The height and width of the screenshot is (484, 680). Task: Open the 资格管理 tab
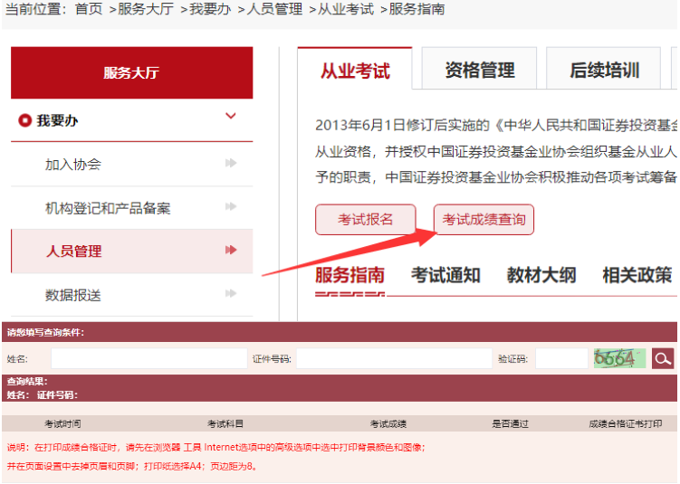pyautogui.click(x=480, y=71)
